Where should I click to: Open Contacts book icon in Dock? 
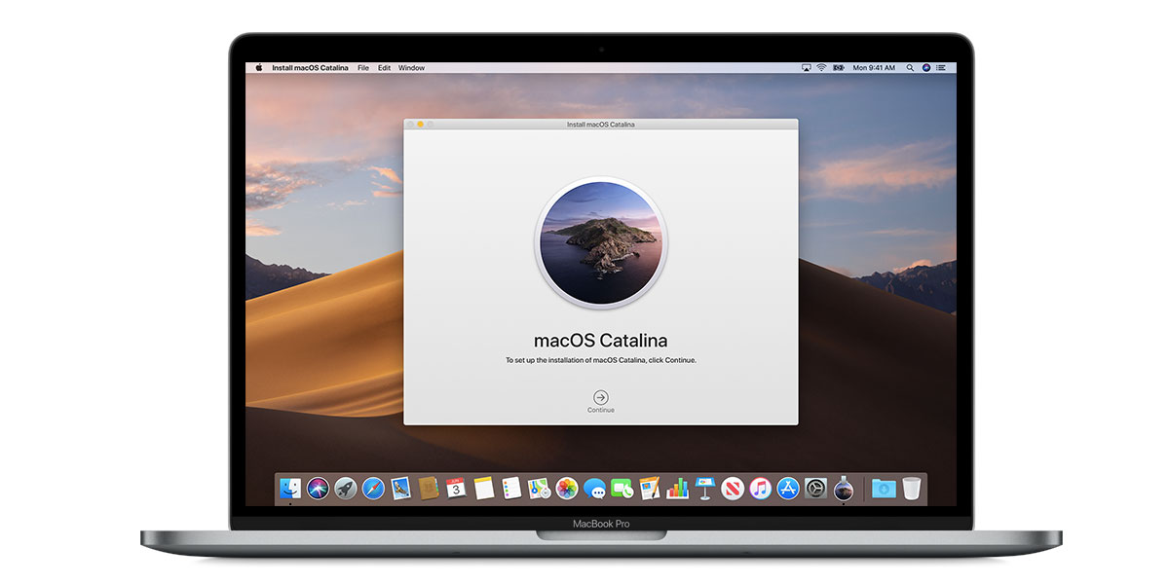coord(429,488)
